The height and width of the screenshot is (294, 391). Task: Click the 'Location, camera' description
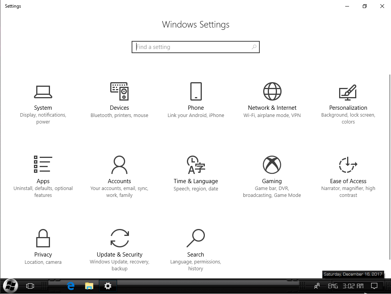pyautogui.click(x=43, y=262)
